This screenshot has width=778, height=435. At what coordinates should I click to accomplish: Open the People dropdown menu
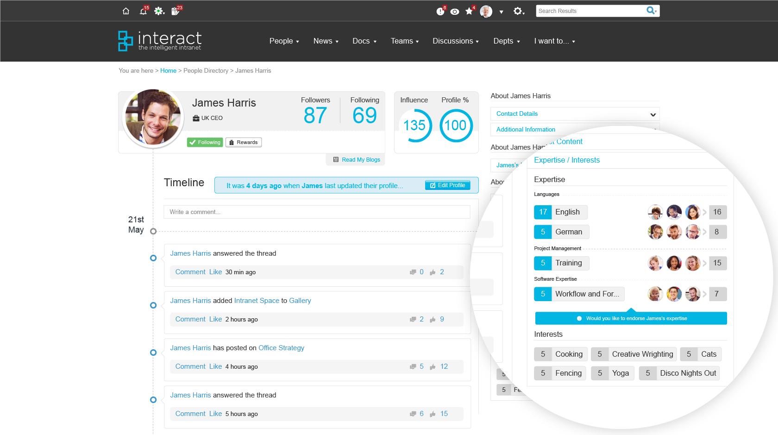[284, 41]
